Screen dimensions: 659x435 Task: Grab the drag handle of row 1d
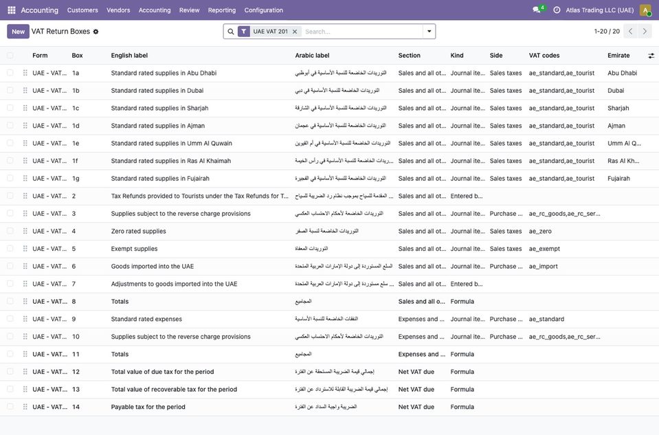coord(25,126)
